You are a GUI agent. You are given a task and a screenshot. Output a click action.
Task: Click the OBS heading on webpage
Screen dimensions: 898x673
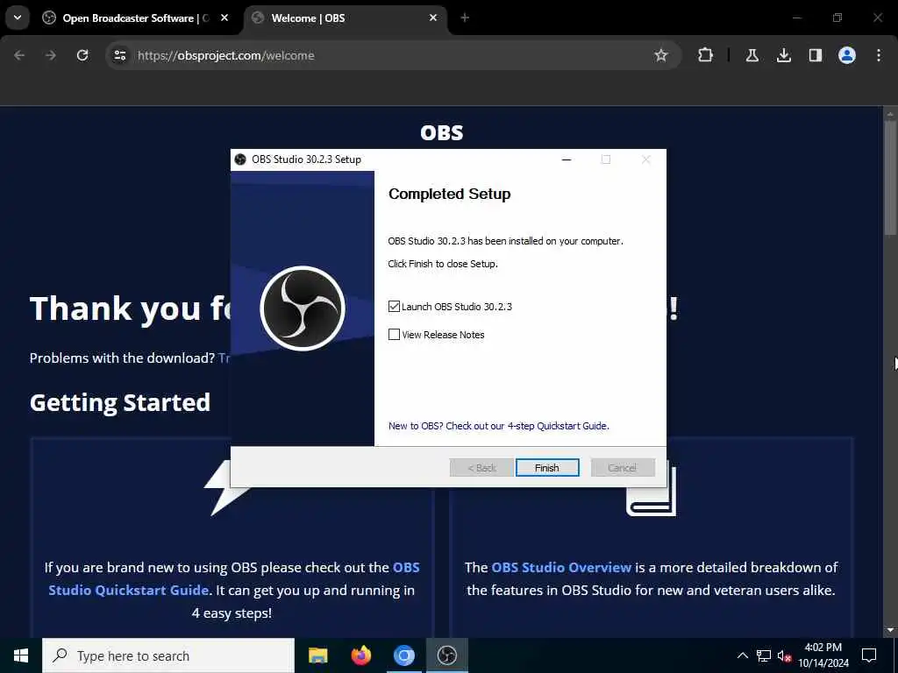coord(442,133)
